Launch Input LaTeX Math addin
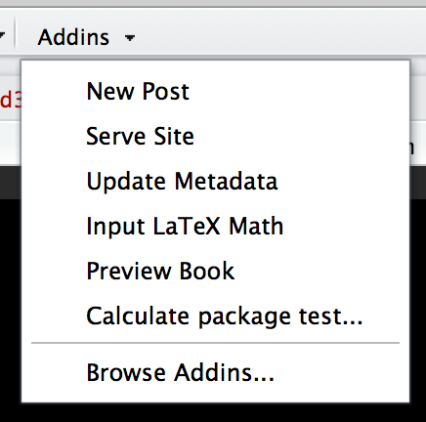 [185, 226]
